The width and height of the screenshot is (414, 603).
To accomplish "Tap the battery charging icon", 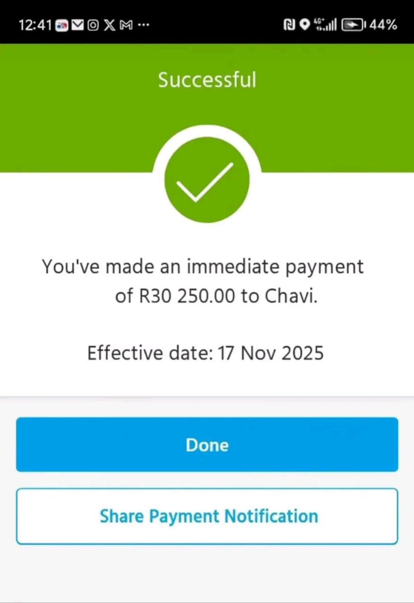I will pyautogui.click(x=353, y=25).
